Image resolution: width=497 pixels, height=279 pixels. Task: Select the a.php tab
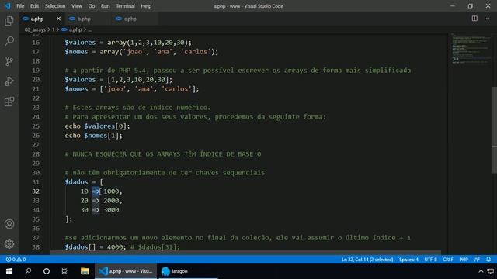[37, 19]
